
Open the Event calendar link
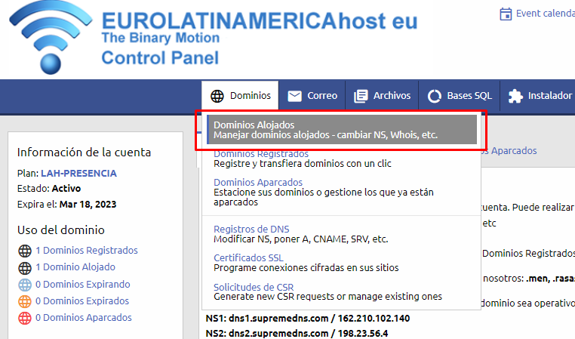545,14
